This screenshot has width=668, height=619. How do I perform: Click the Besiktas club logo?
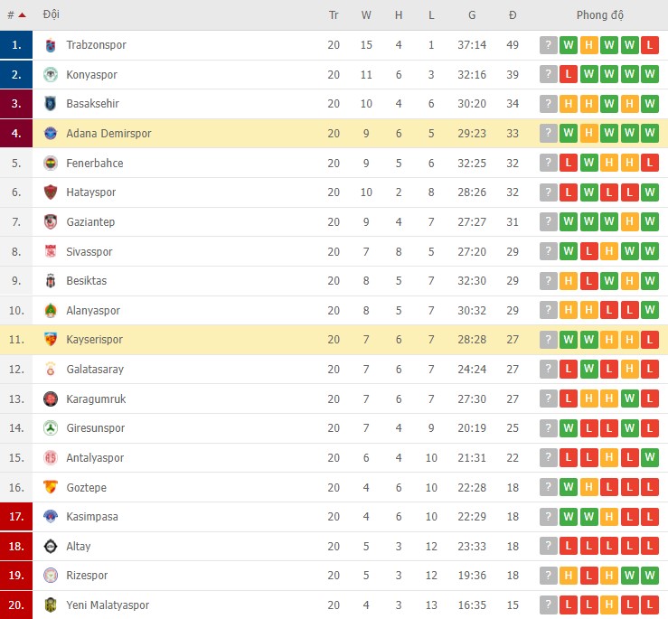pos(51,281)
